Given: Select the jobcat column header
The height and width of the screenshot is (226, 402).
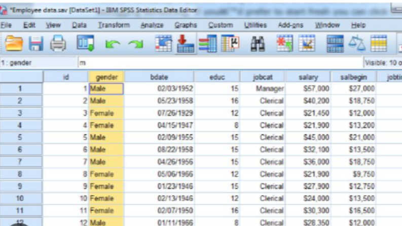Looking at the screenshot, I should click(263, 77).
